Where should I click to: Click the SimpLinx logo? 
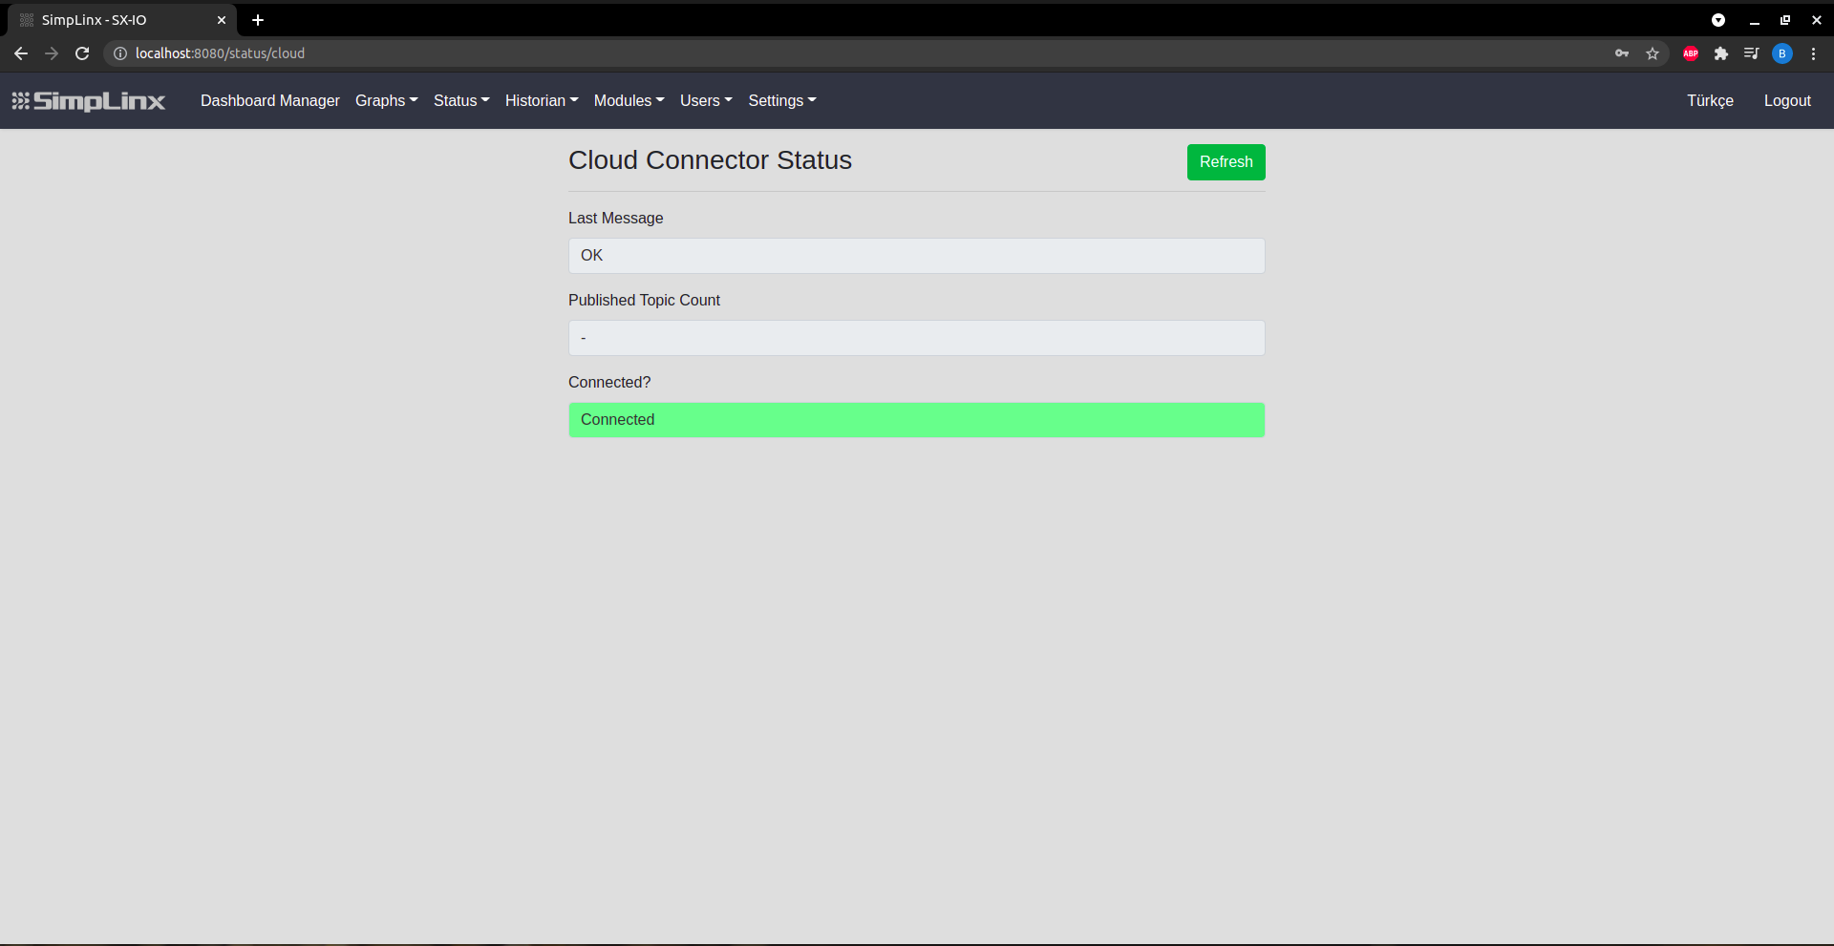[x=88, y=101]
